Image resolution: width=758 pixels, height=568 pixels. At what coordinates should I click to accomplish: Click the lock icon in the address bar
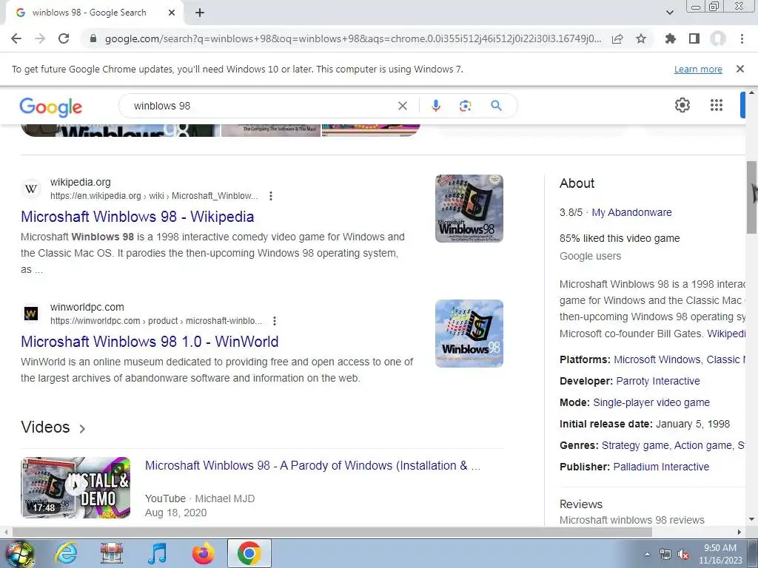[x=93, y=38]
